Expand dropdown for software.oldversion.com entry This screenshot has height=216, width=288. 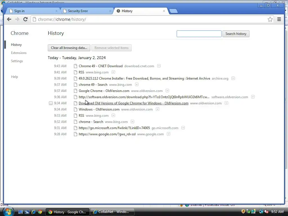point(253,97)
